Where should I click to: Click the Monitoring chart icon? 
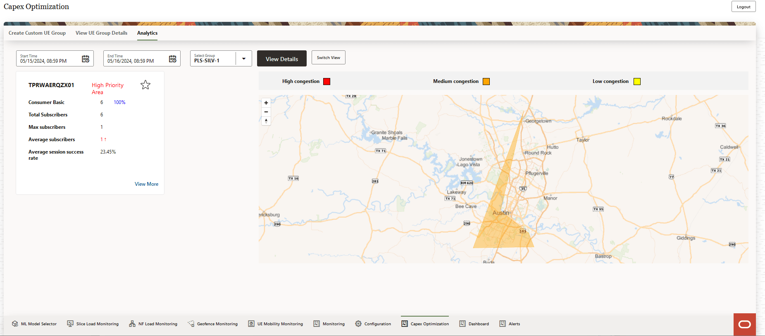[x=317, y=324]
